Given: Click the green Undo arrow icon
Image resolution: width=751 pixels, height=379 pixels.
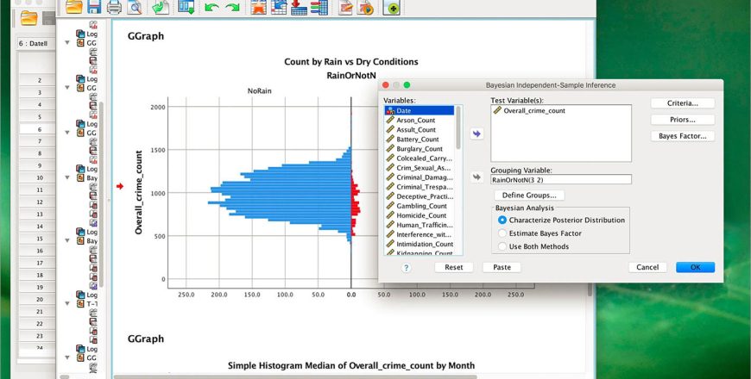Looking at the screenshot, I should (211, 7).
